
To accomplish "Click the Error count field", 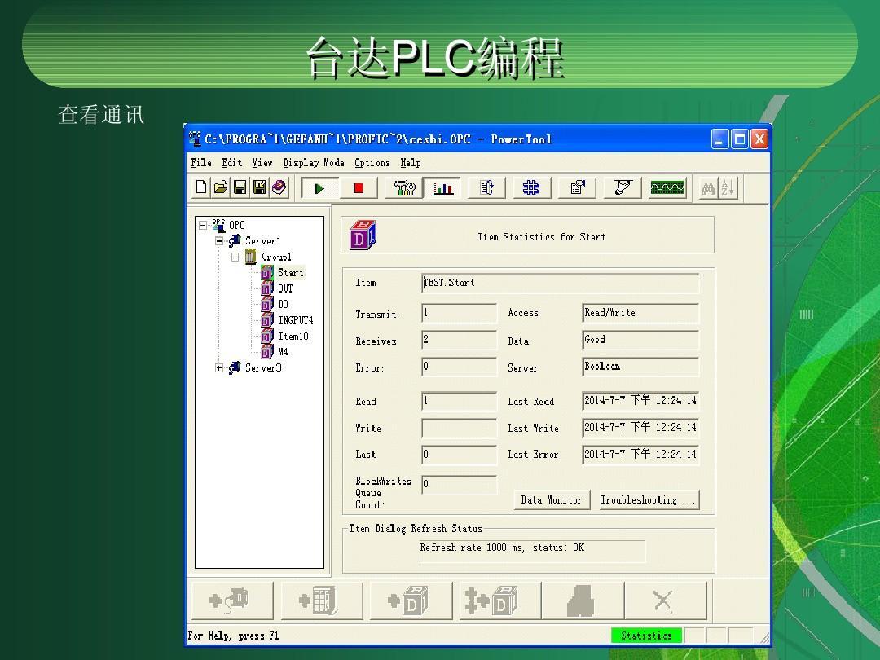I will pos(459,367).
